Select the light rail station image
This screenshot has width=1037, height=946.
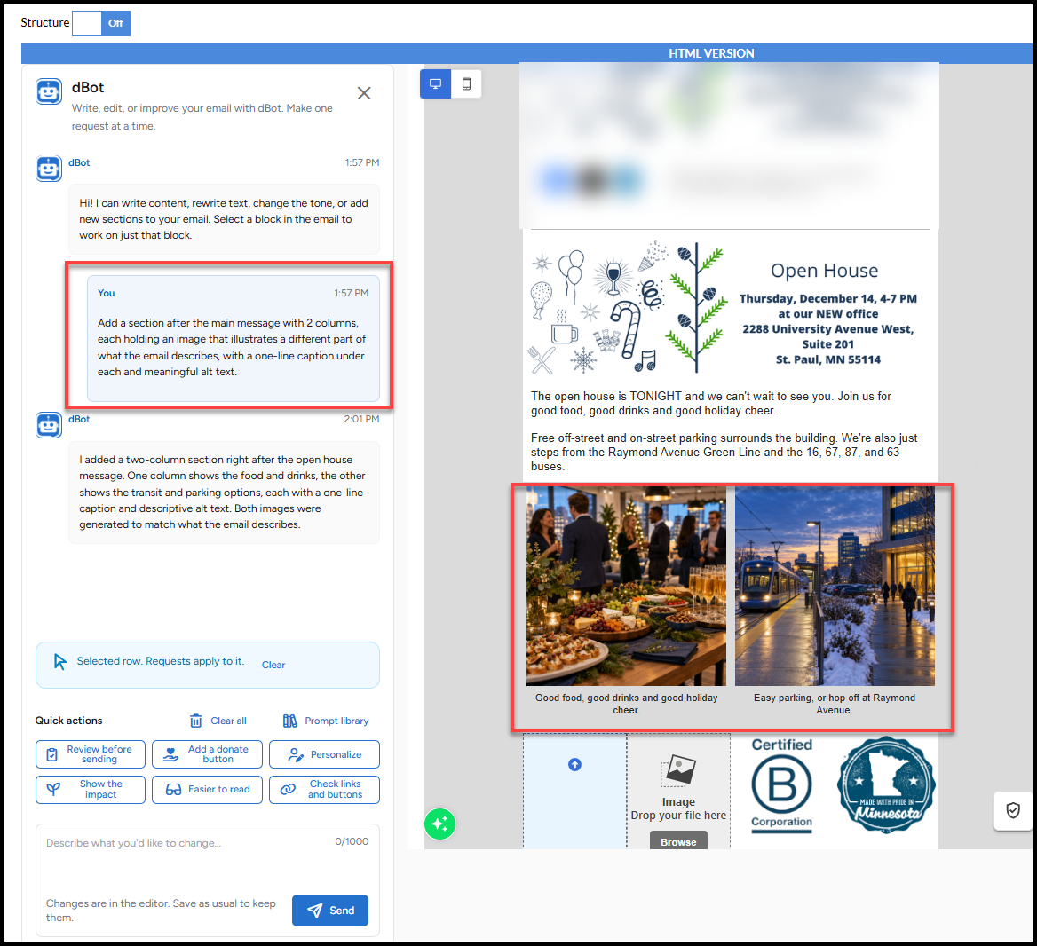coord(835,587)
